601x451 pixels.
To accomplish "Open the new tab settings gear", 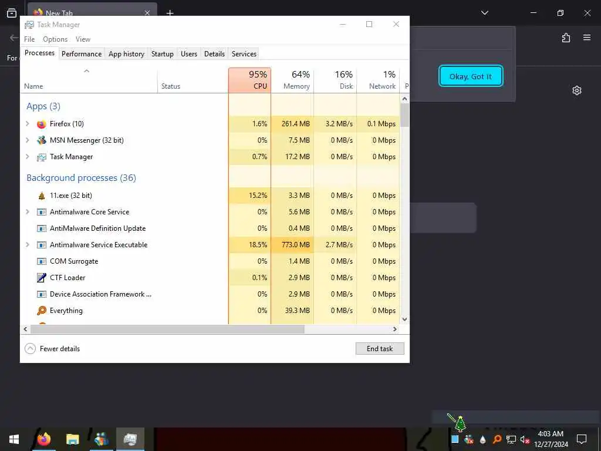I will pos(577,90).
